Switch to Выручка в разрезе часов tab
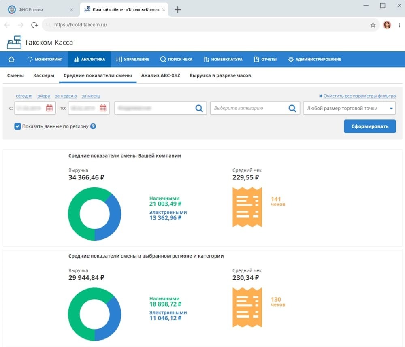405x347 pixels. [220, 75]
